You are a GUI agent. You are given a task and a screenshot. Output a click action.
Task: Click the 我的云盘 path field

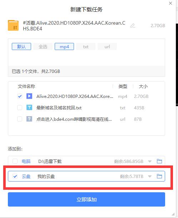click(x=46, y=176)
